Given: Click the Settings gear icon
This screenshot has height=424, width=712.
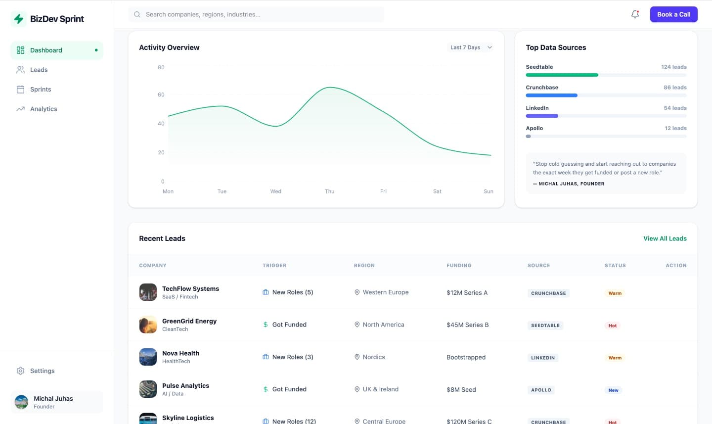Looking at the screenshot, I should click(20, 371).
